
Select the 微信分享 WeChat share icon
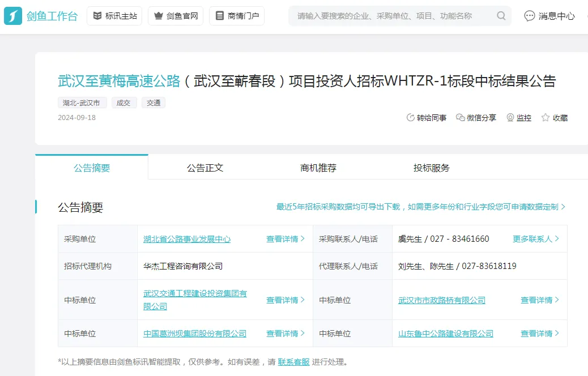coord(476,118)
